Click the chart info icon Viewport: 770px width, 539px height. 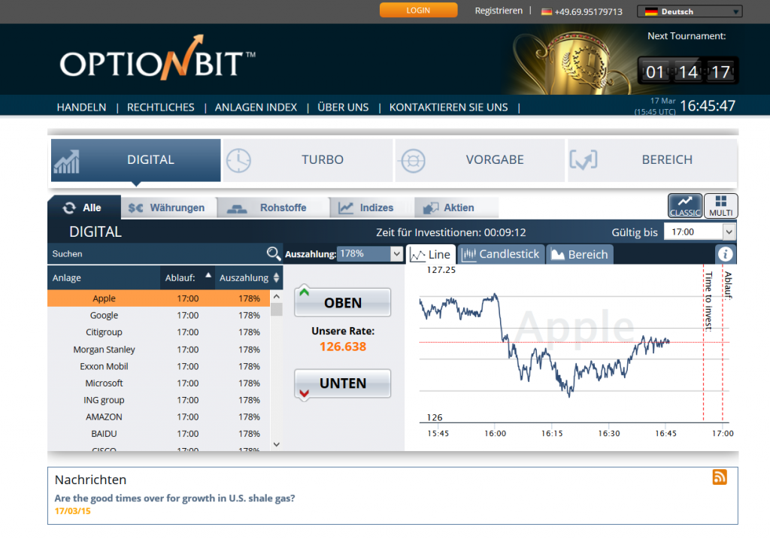(x=726, y=254)
